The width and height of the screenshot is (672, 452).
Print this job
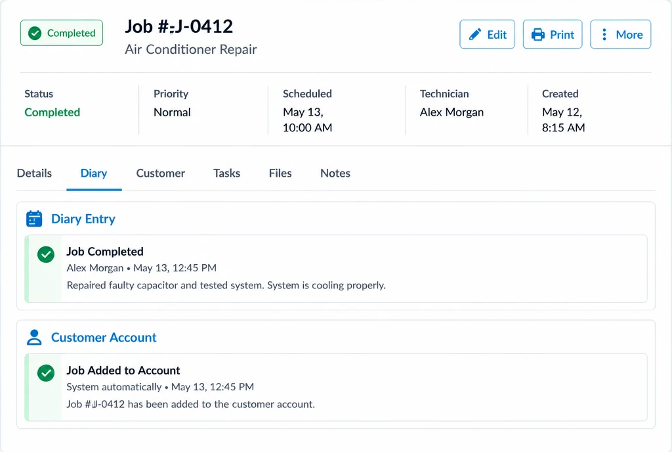553,34
